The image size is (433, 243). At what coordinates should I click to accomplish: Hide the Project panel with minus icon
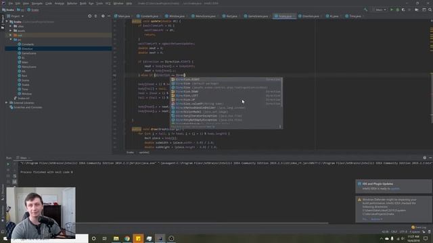109,16
